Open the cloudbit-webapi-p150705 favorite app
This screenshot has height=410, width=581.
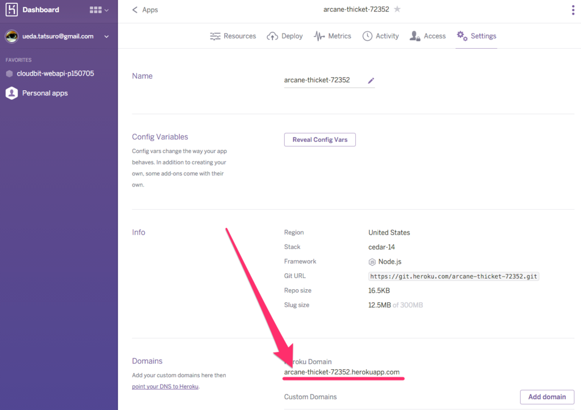55,73
